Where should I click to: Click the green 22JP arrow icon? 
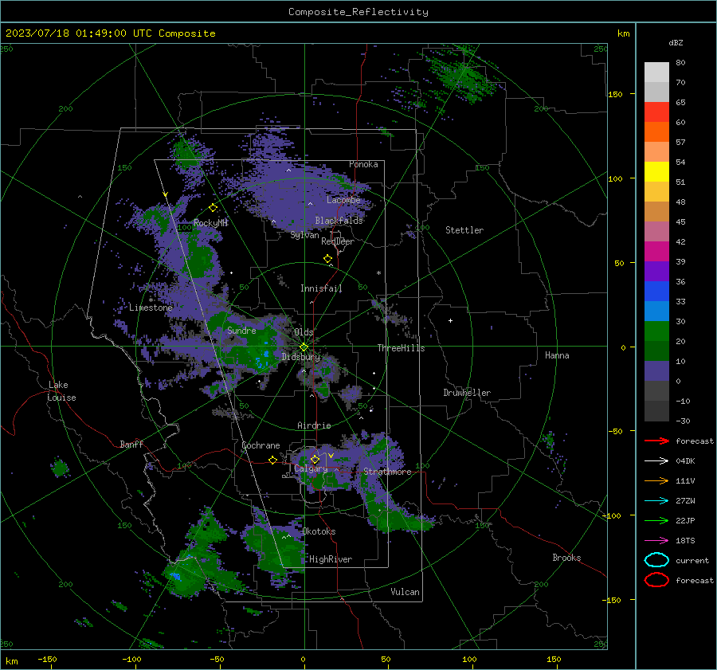(656, 520)
